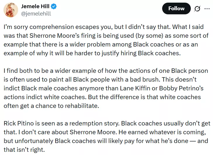Open the three-dot More options menu
This screenshot has height=155, width=213.
pos(207,9)
